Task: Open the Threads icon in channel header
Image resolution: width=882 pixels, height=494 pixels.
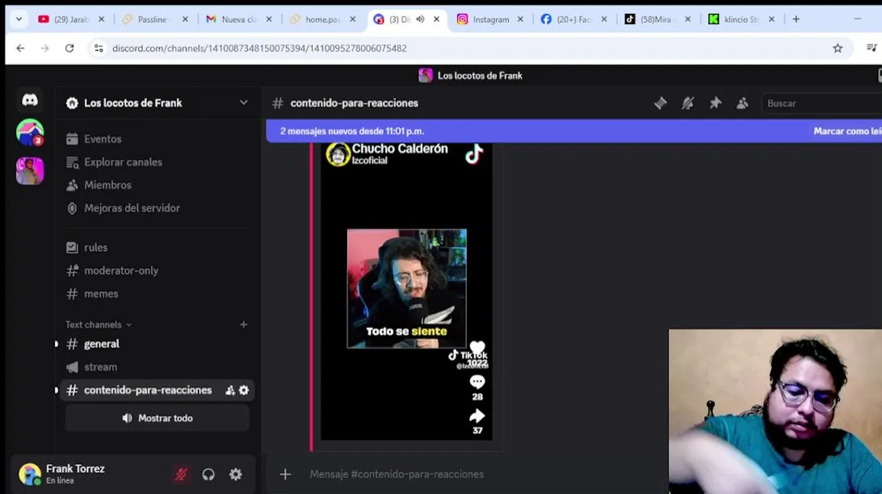Action: 660,103
